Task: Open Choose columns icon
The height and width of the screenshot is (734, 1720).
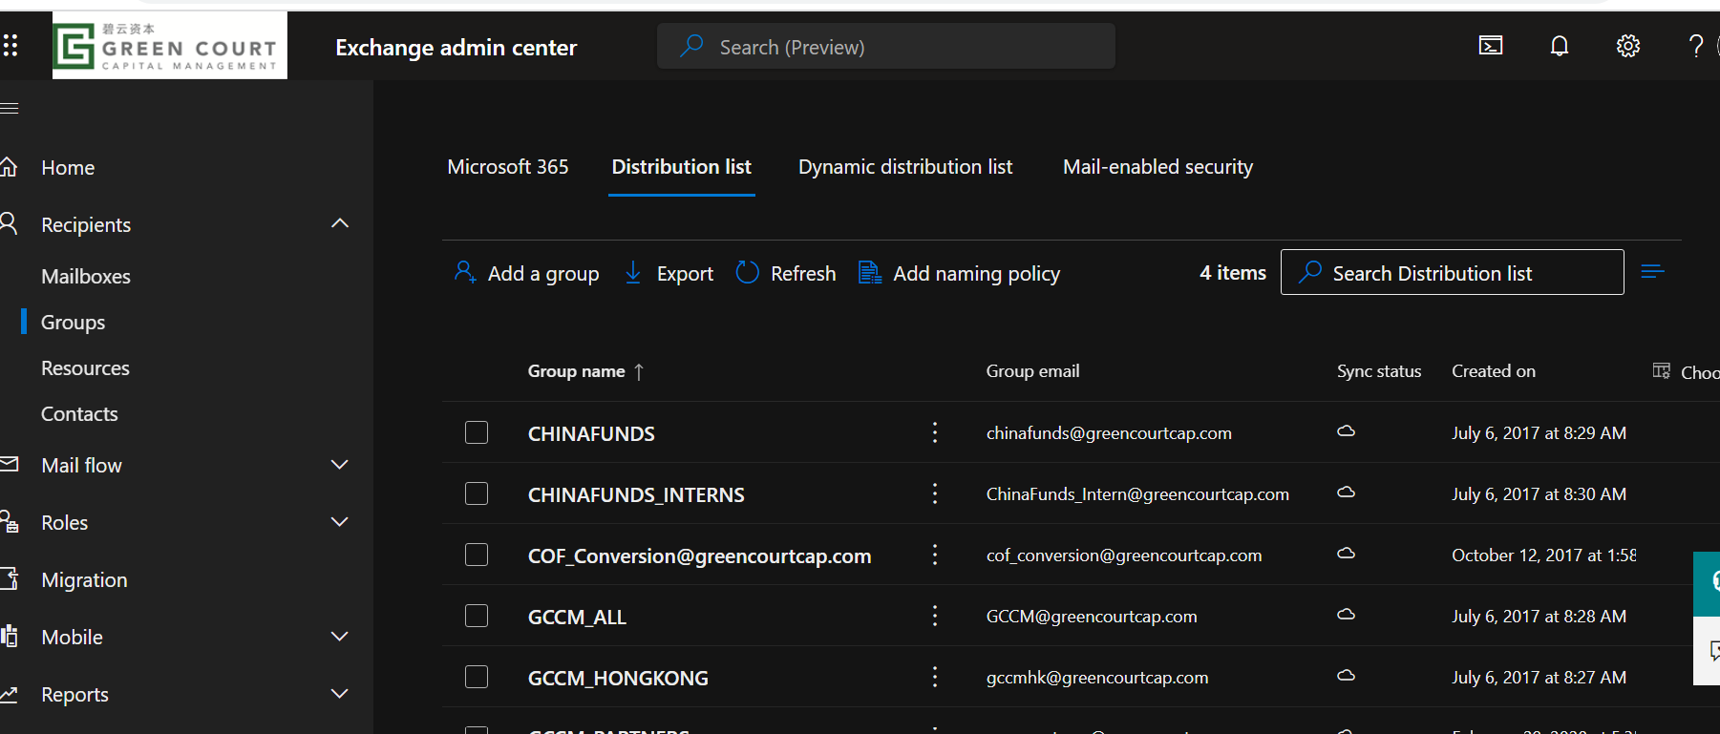Action: [1662, 370]
